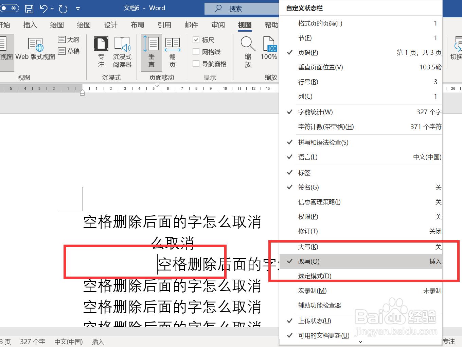Save the document via the Save icon

click(29, 9)
